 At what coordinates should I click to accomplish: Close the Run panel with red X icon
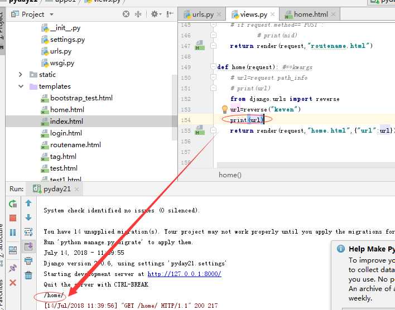tap(13, 283)
